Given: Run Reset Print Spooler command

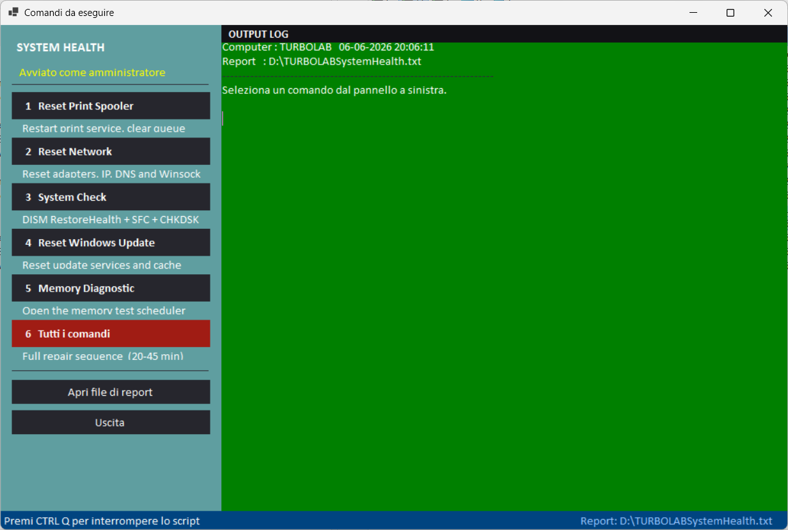Looking at the screenshot, I should [111, 105].
